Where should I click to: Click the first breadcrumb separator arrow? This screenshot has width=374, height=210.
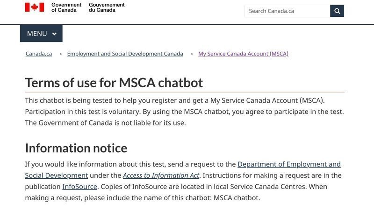tap(61, 54)
